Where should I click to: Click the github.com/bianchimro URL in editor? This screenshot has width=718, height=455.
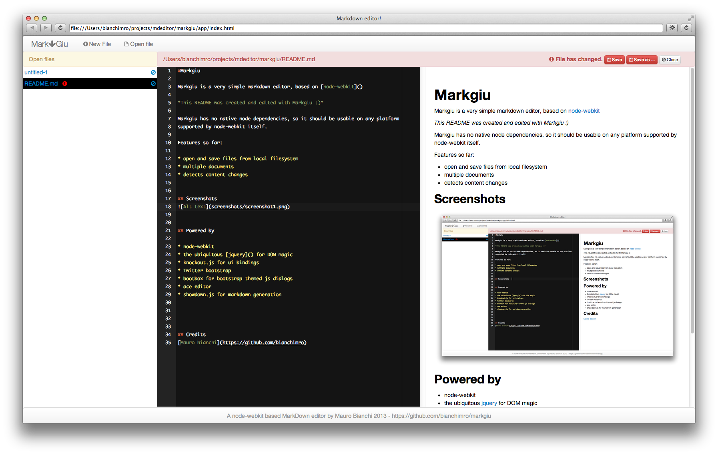(x=263, y=342)
